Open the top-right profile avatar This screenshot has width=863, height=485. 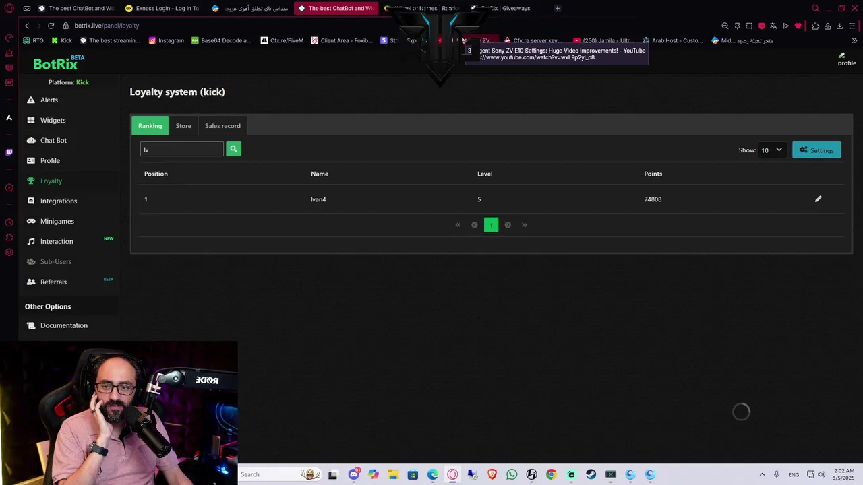846,59
